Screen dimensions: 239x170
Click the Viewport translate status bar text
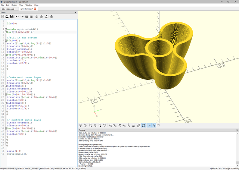point(43,169)
